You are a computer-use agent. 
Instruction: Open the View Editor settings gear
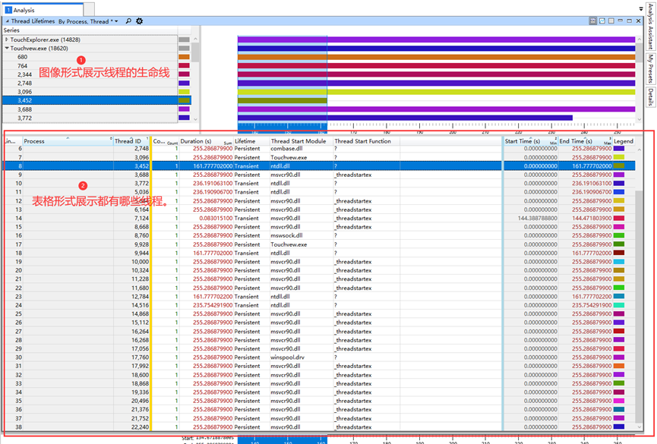[x=140, y=23]
